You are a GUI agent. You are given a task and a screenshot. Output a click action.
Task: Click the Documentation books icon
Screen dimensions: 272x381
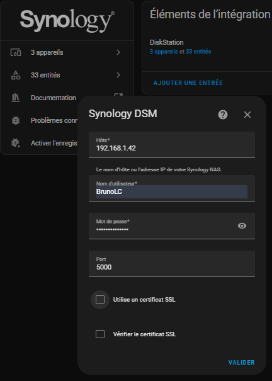16,98
